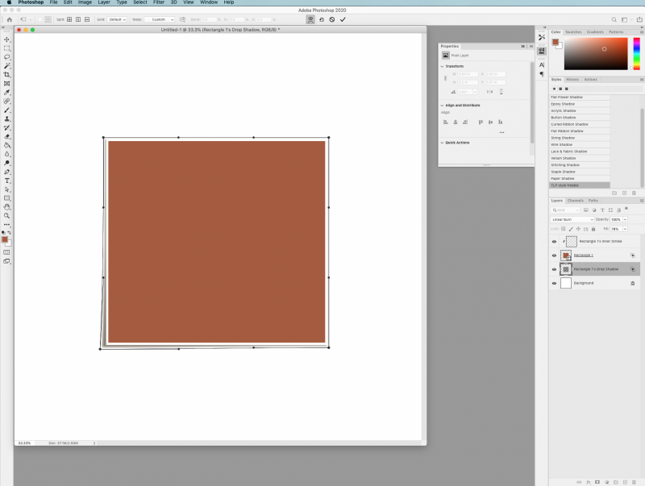Collapse the Quick Actions section
Screen dimensions: 645x486
(x=442, y=143)
